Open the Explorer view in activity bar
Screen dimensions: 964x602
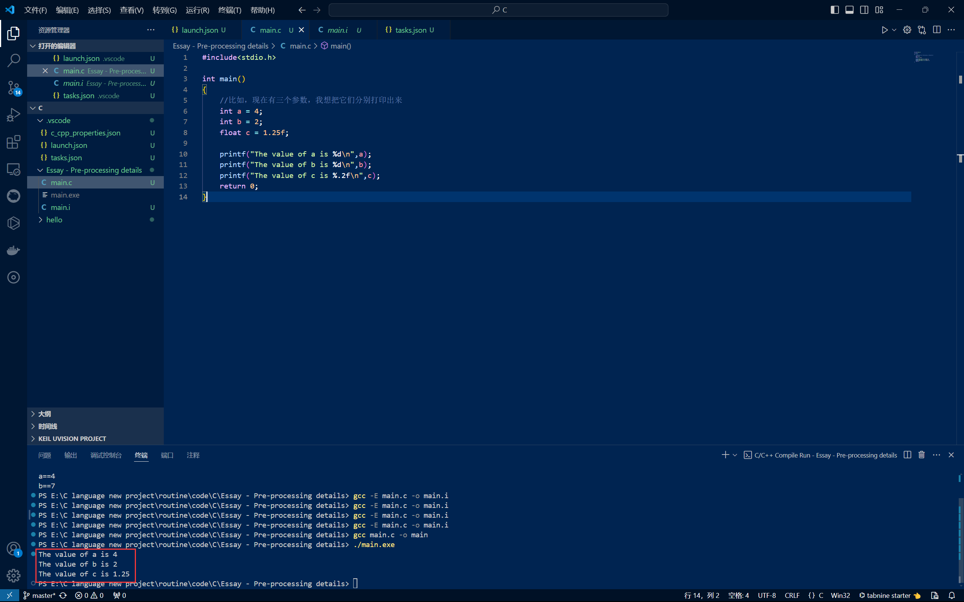14,33
